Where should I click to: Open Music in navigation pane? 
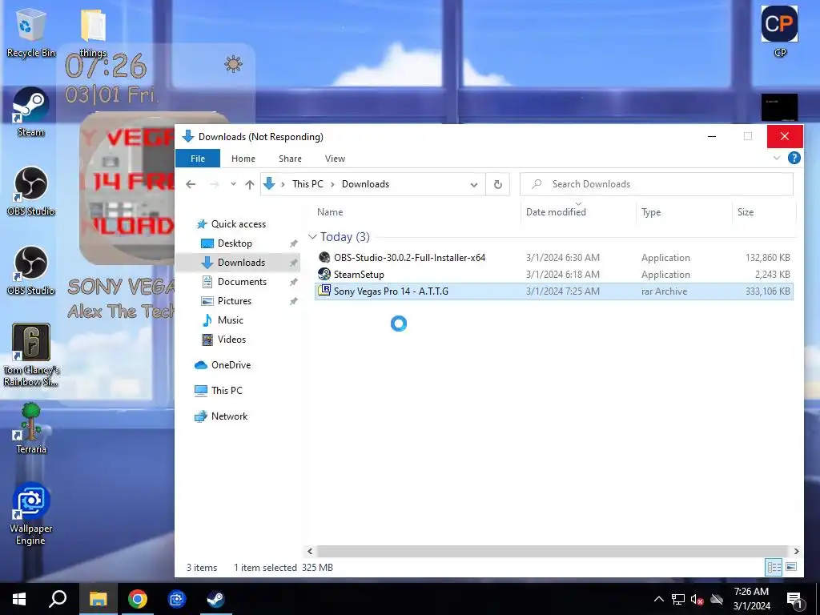(x=230, y=320)
